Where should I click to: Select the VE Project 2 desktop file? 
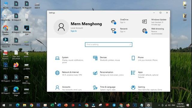(x=5, y=78)
